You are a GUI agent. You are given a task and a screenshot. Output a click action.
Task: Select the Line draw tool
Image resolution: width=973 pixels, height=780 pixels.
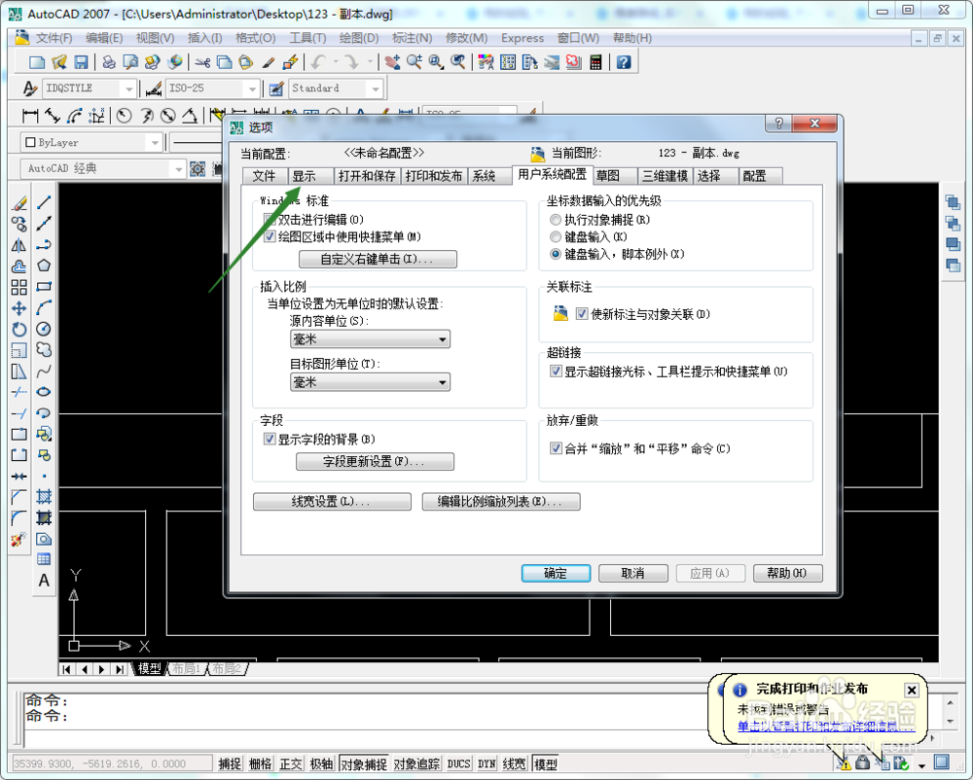tap(44, 202)
